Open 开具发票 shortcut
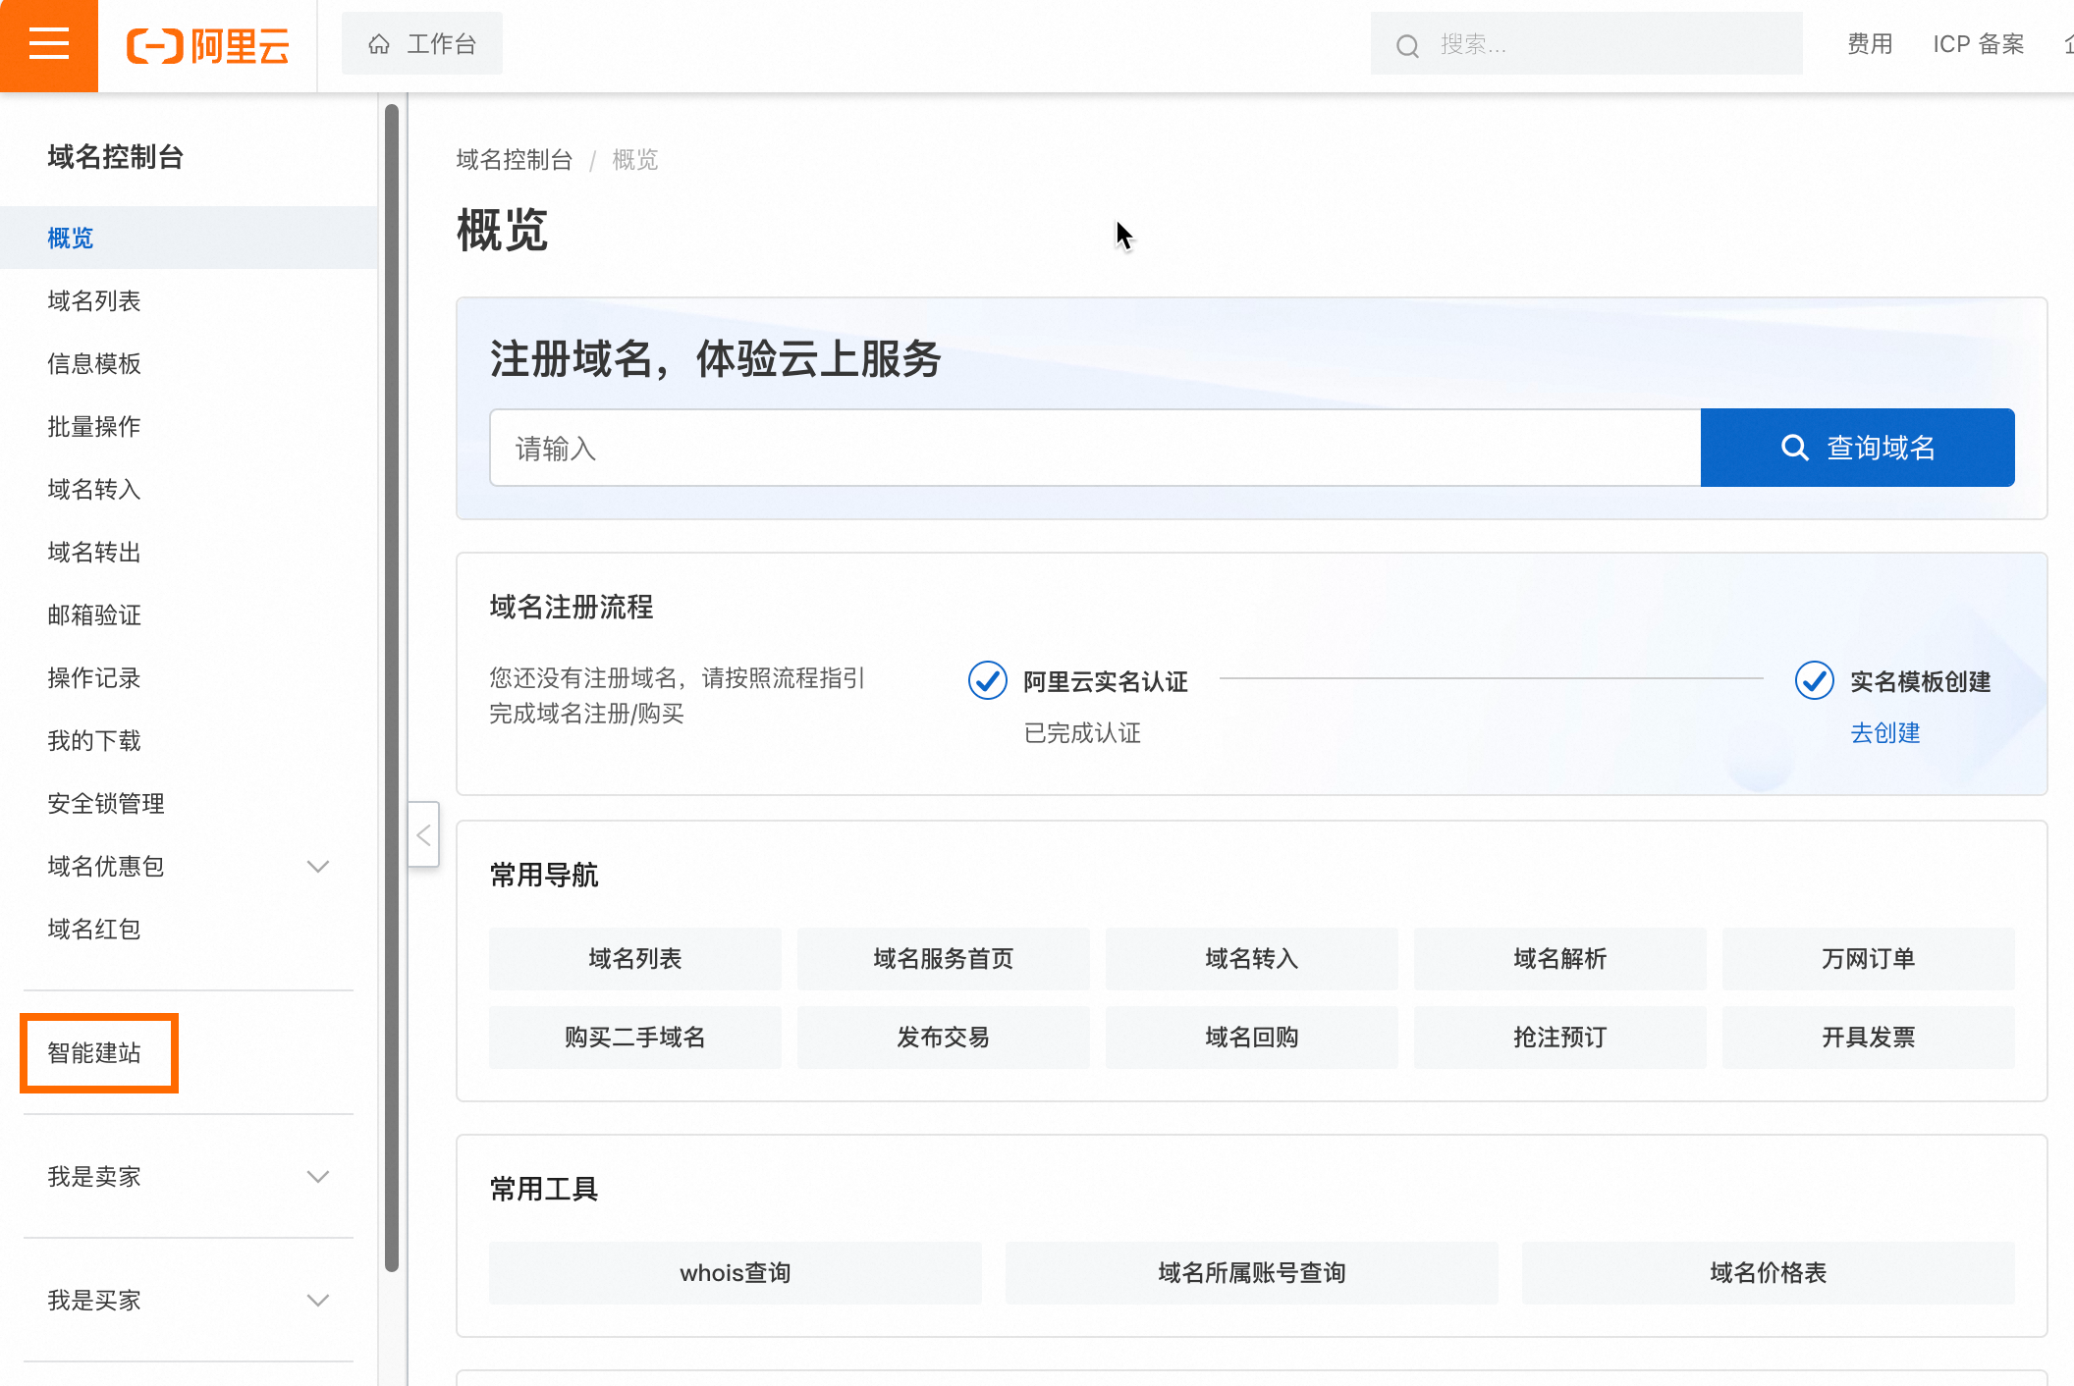 click(x=1869, y=1037)
